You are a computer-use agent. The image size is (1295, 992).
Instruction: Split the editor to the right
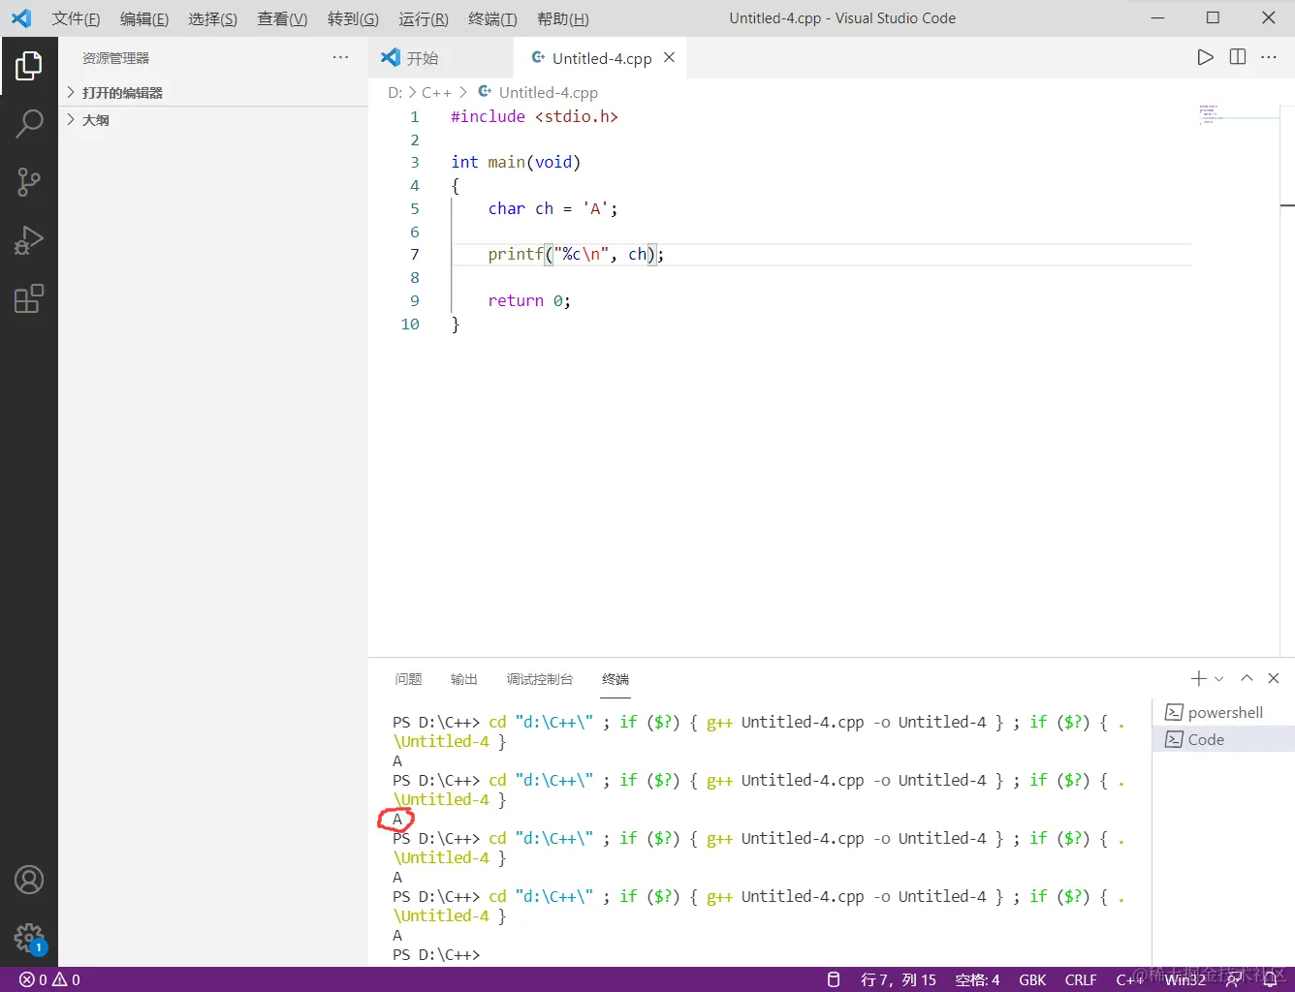[1238, 57]
